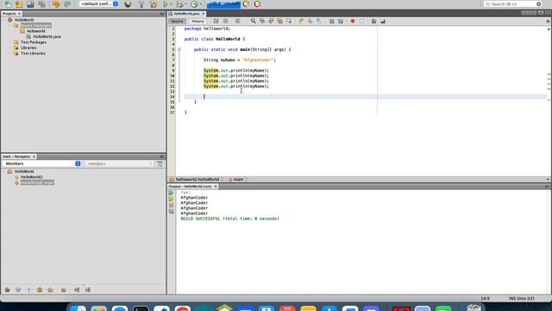This screenshot has width=552, height=311.
Task: Click Stop Macro Recording icon
Action: (x=361, y=21)
